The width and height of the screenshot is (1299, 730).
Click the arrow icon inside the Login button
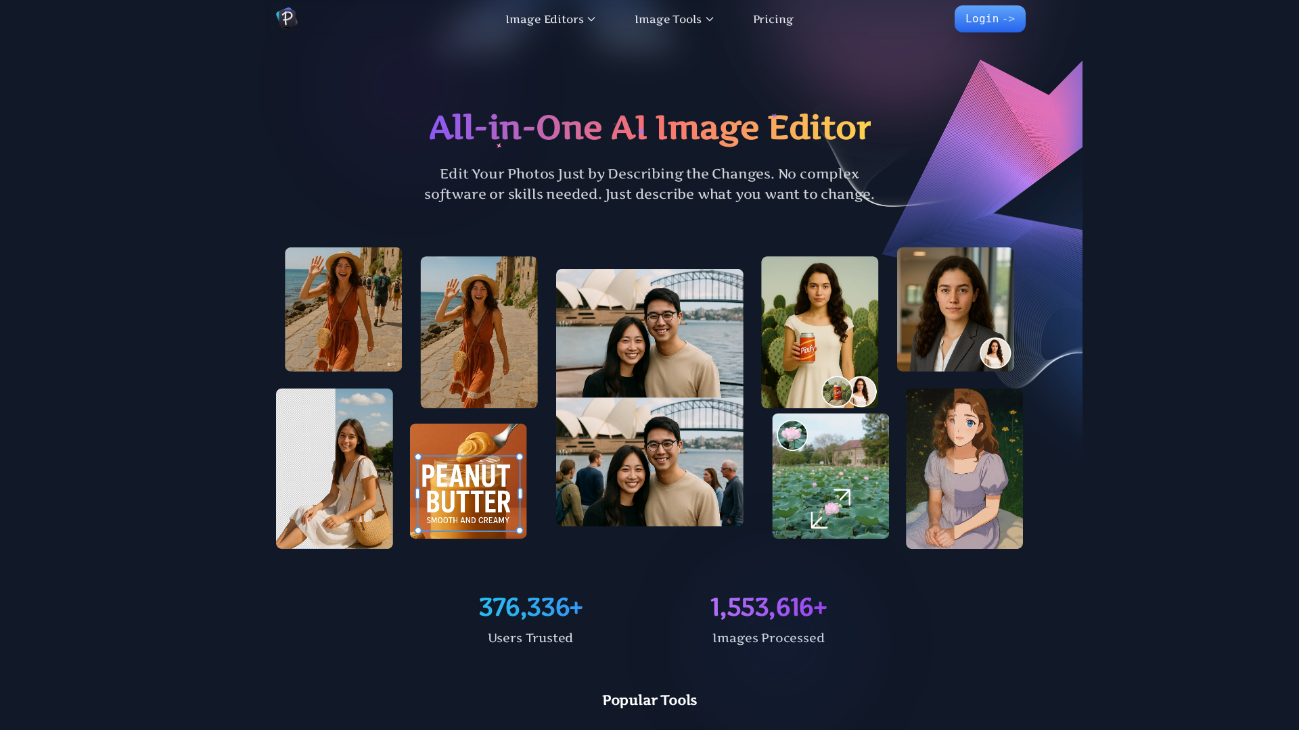(x=1007, y=19)
